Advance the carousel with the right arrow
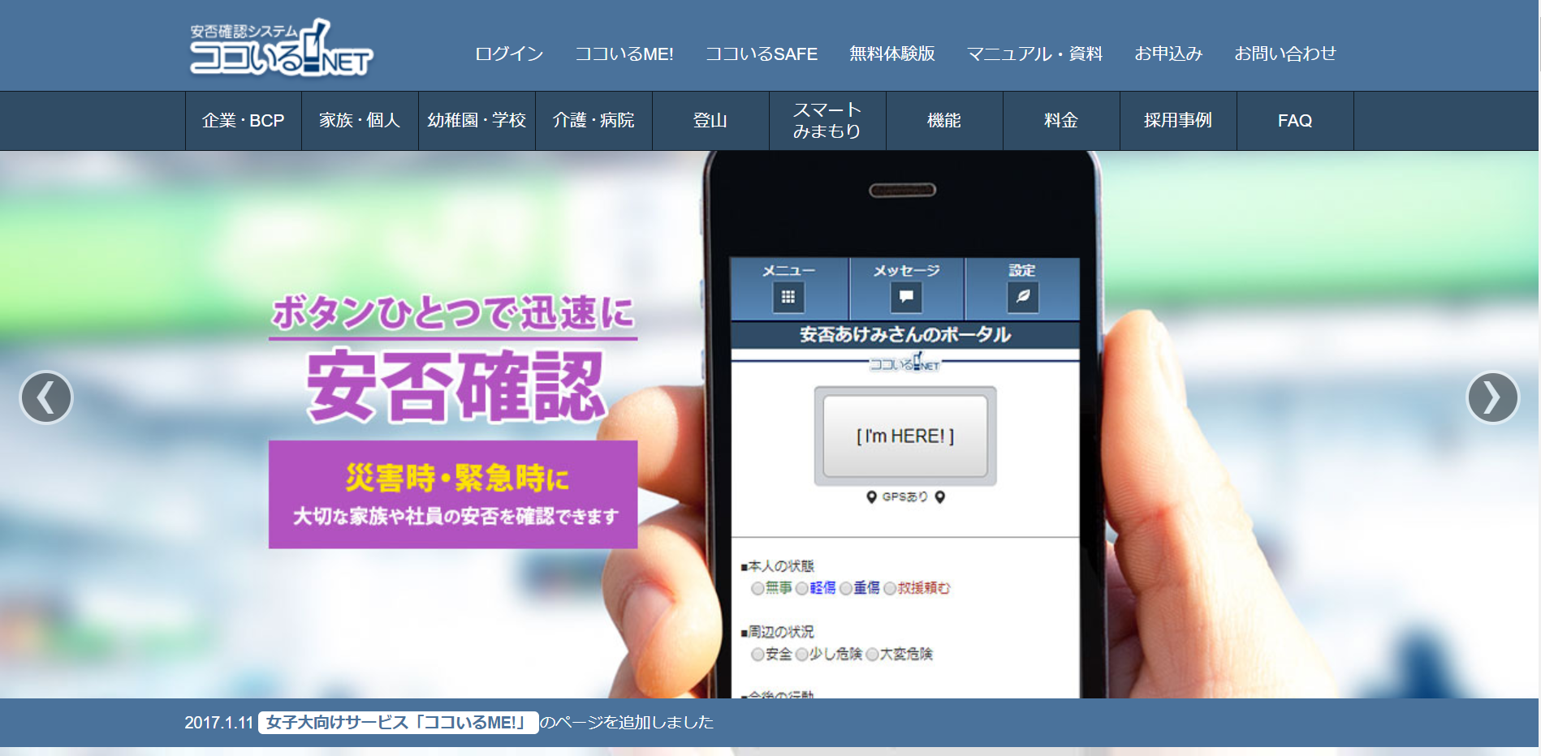The height and width of the screenshot is (756, 1541). point(1493,398)
